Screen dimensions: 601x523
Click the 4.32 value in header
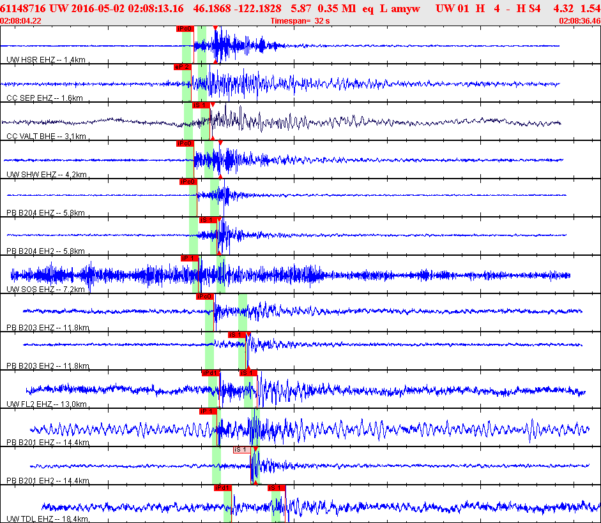point(563,8)
